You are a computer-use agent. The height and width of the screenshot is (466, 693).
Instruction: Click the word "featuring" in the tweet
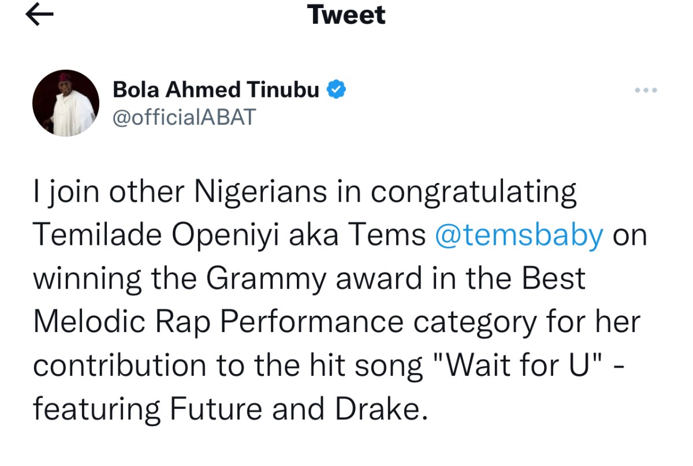click(96, 409)
